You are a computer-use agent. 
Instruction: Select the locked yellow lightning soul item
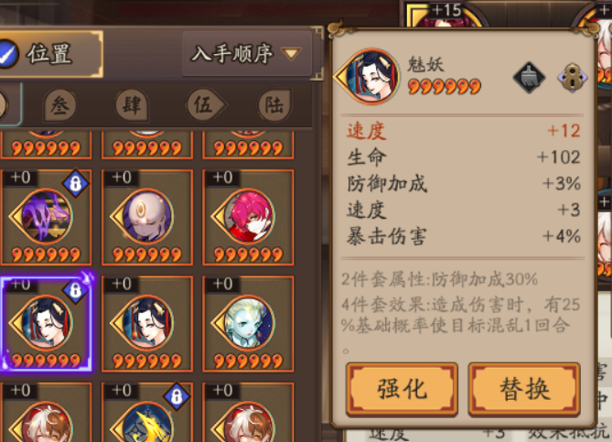[x=147, y=413]
